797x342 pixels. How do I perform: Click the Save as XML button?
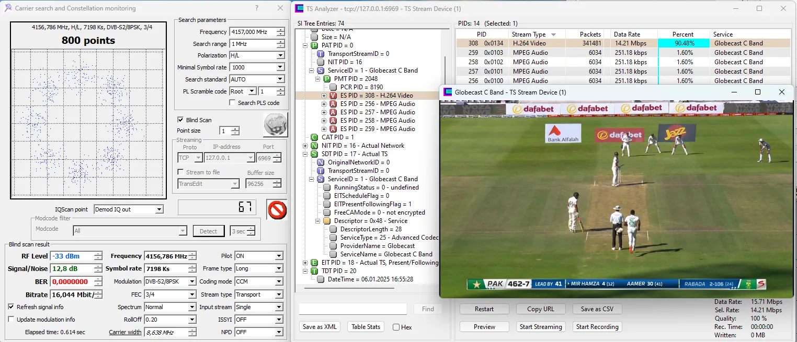(x=320, y=327)
